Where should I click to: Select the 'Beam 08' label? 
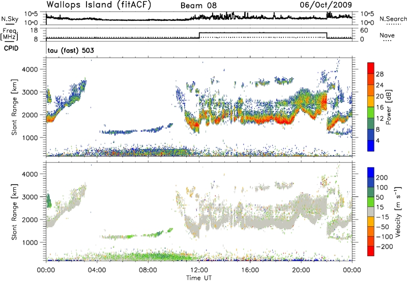pos(198,6)
